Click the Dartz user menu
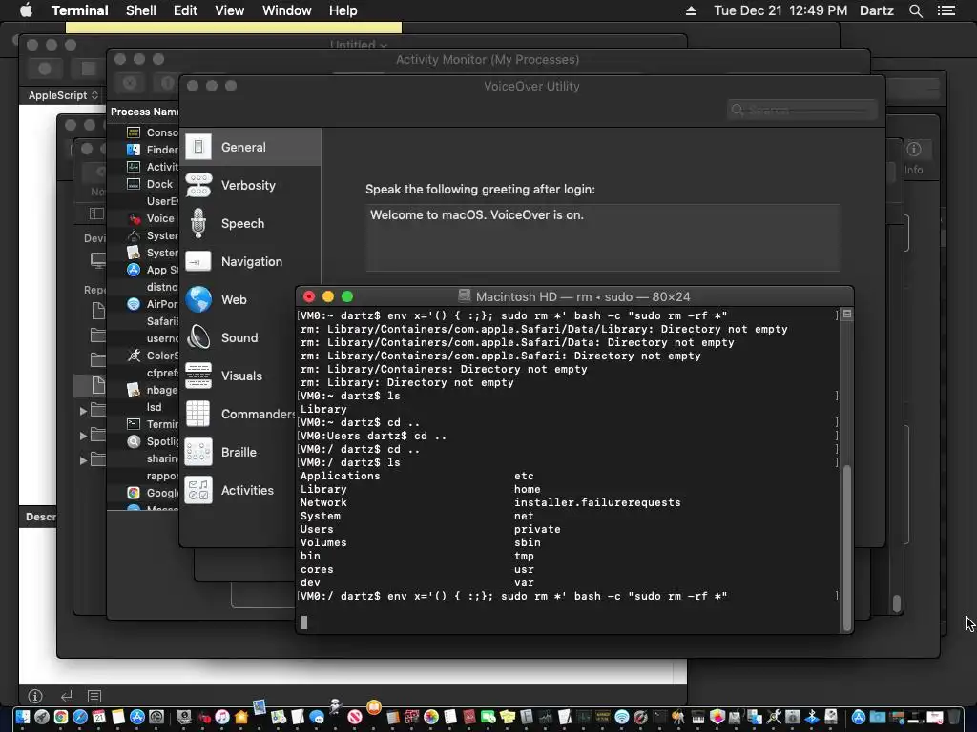 [x=876, y=10]
